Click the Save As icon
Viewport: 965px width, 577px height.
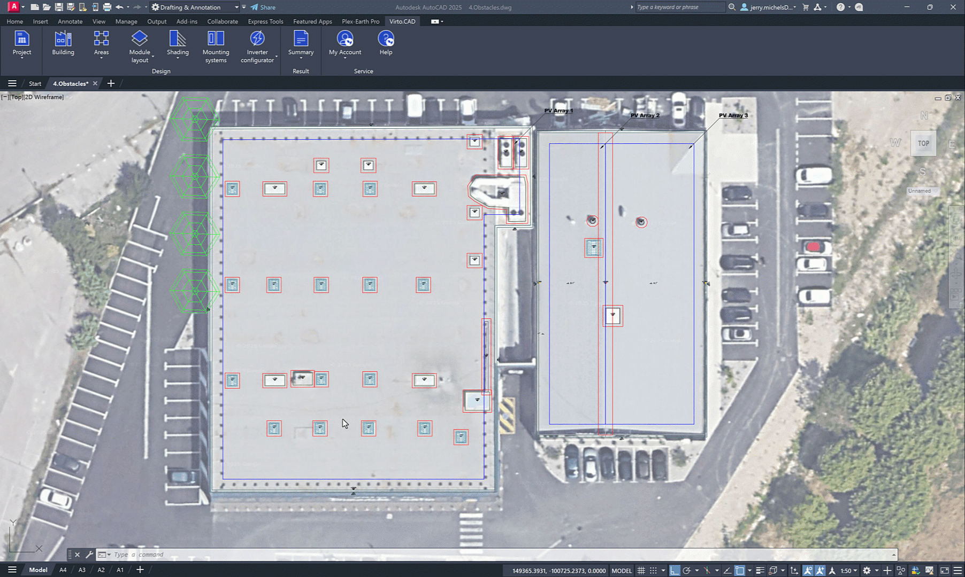coord(71,7)
